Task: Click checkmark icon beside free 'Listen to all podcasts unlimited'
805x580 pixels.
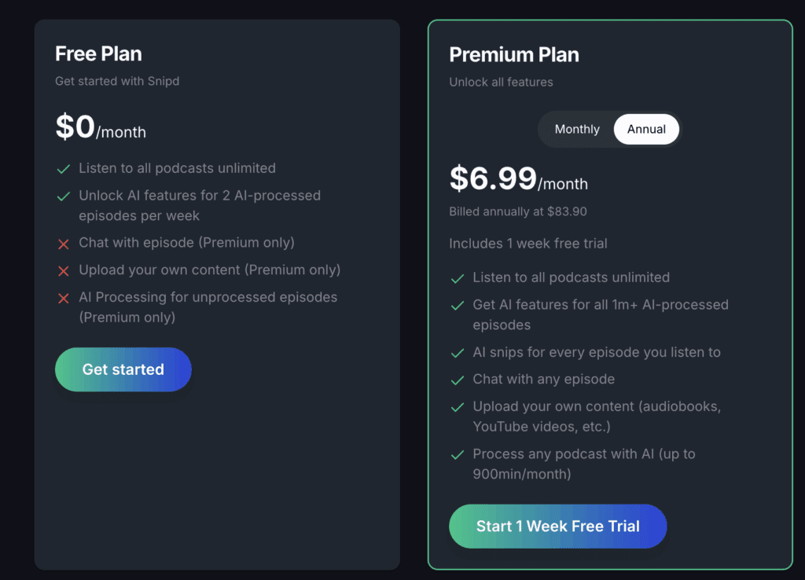Action: (x=64, y=169)
